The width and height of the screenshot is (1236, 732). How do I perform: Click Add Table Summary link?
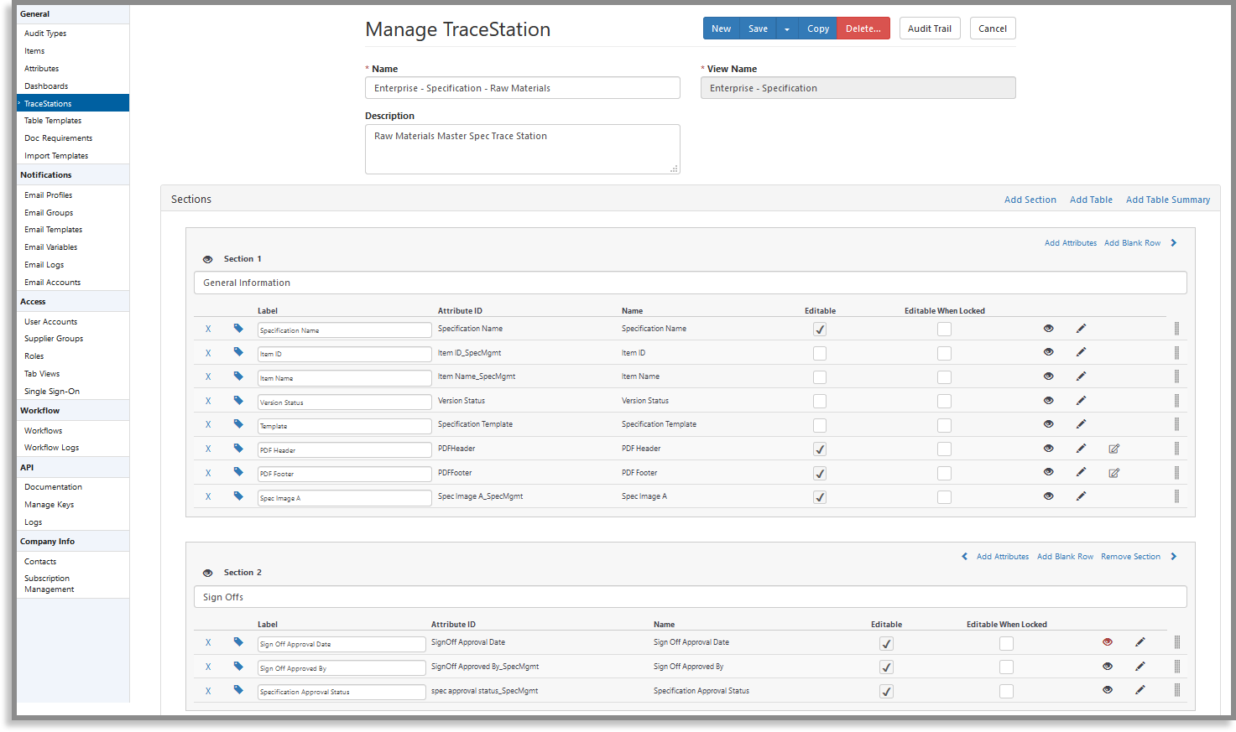point(1168,200)
